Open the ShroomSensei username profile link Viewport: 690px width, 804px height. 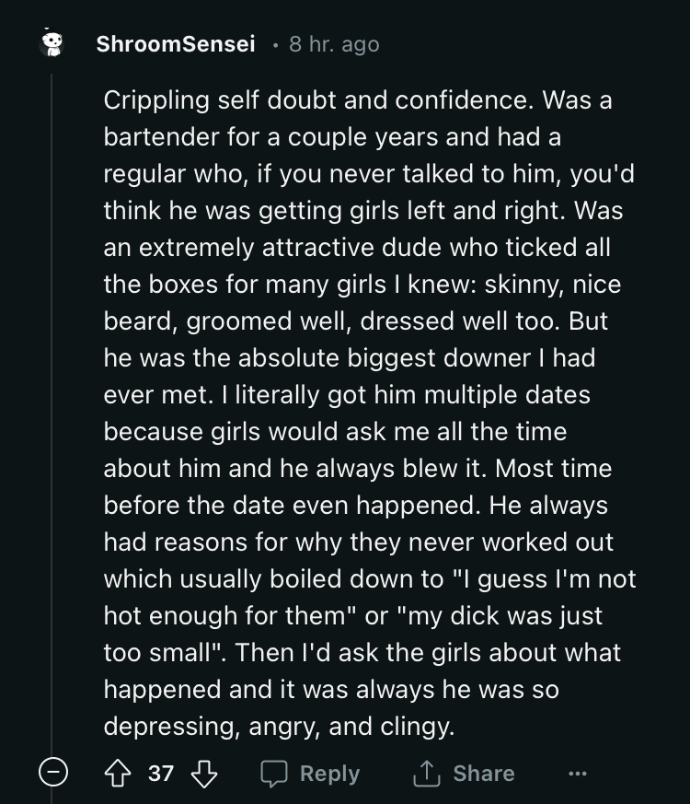pos(176,44)
